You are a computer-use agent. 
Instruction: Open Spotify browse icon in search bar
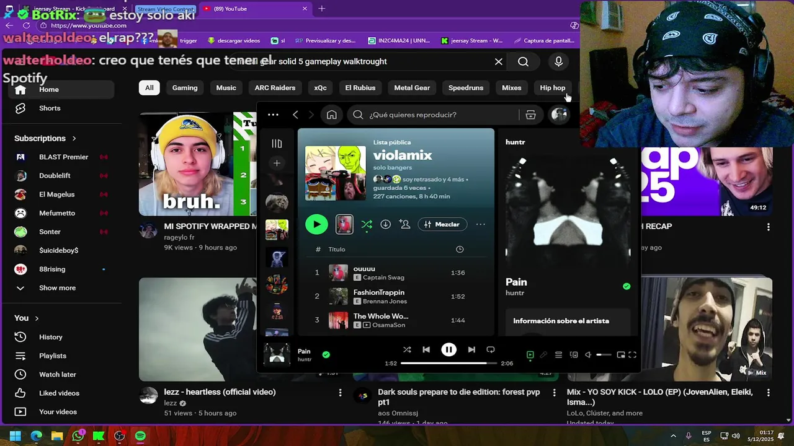[x=530, y=115]
